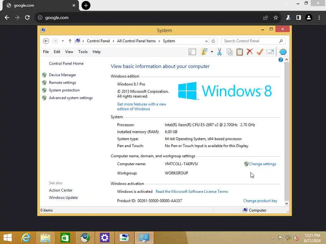Expand the address bar history dropdown
Viewport: 326px width, 244px height.
point(206,41)
